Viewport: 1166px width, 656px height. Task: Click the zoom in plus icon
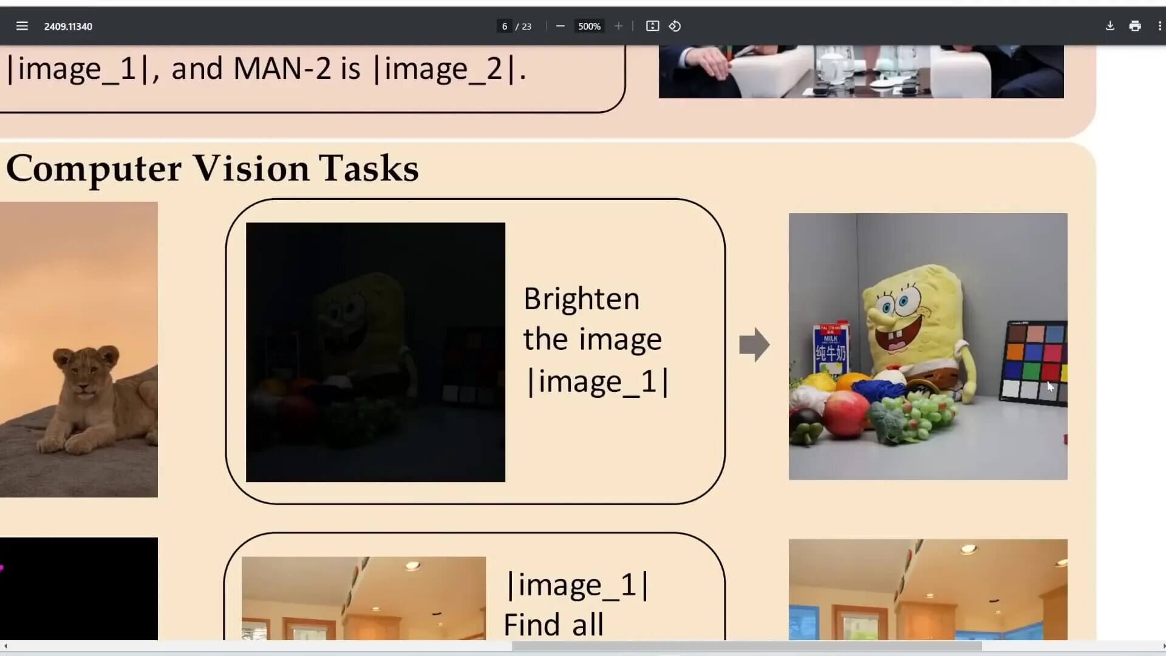coord(618,26)
